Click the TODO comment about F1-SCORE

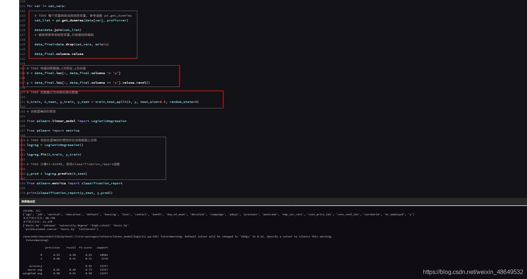coord(73,164)
